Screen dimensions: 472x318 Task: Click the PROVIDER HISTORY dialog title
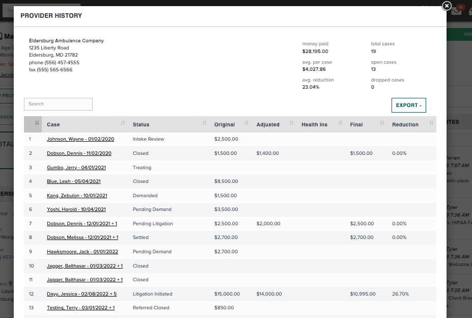pos(51,16)
